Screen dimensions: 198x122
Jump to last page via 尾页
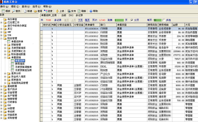click(87, 20)
